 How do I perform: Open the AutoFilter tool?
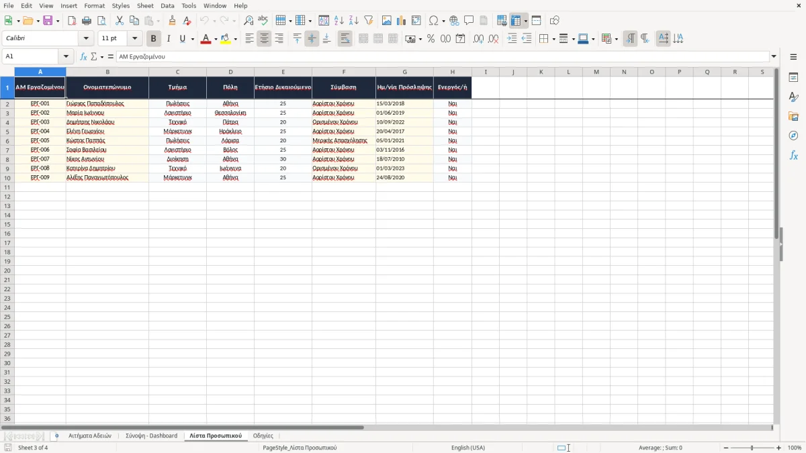369,21
